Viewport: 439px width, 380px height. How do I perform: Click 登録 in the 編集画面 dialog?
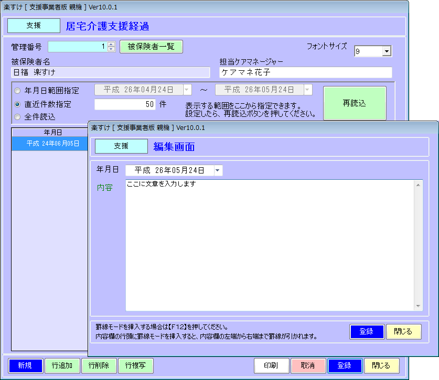click(367, 332)
